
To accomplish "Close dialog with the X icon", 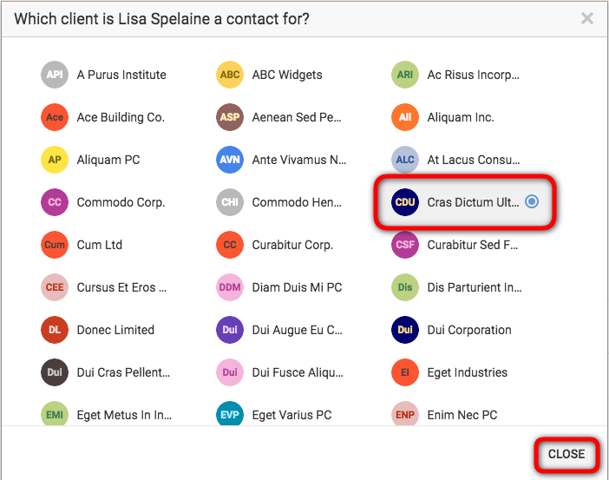I will (586, 18).
